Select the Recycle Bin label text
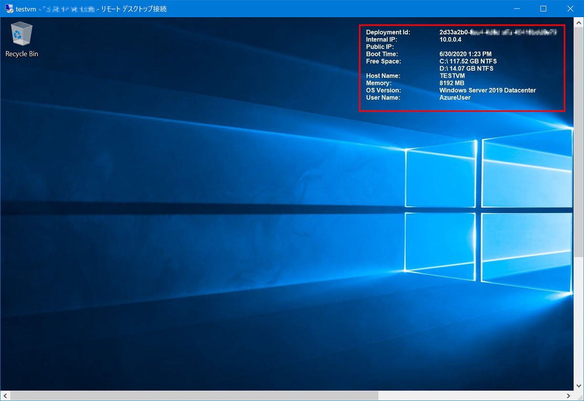 [21, 54]
